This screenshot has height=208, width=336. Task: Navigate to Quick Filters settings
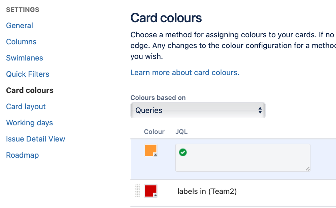28,74
